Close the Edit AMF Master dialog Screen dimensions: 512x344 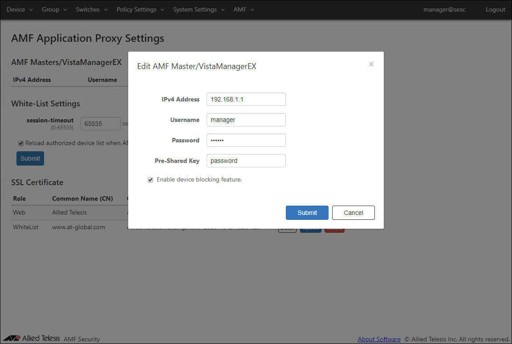click(x=371, y=64)
